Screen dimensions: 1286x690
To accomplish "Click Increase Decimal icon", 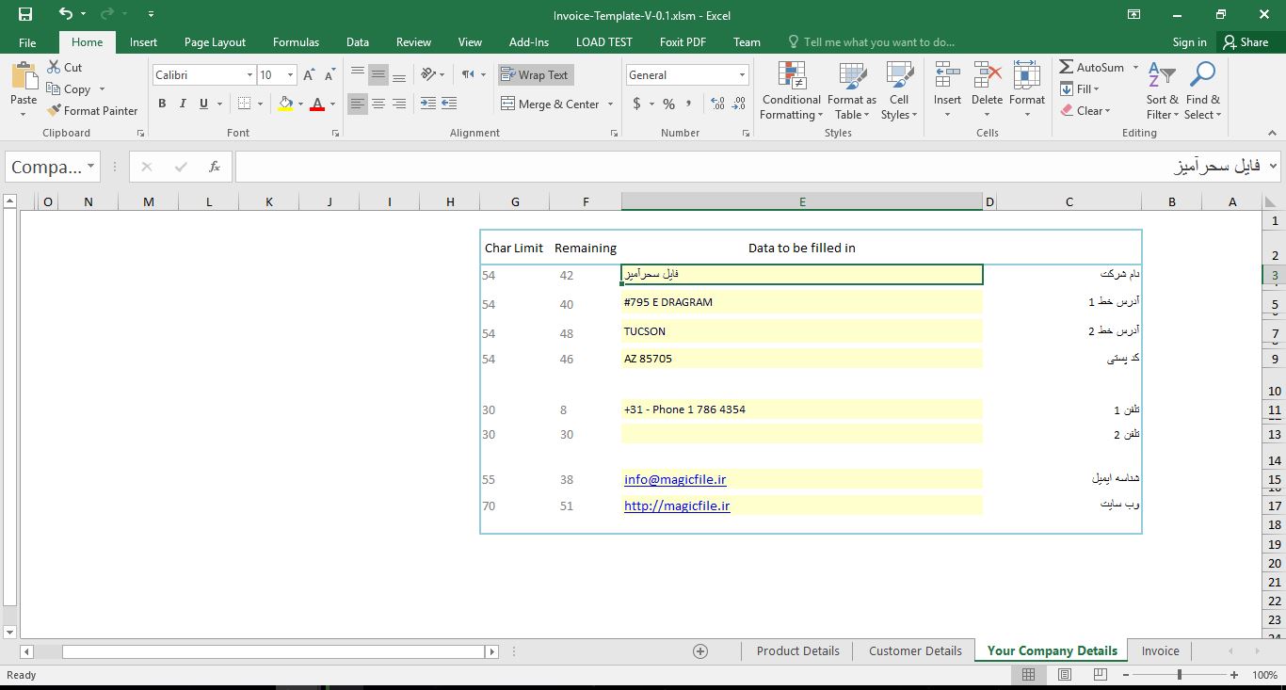I will 717,104.
